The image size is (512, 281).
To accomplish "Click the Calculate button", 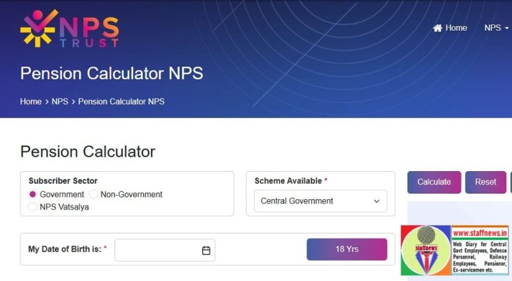I will coord(434,182).
